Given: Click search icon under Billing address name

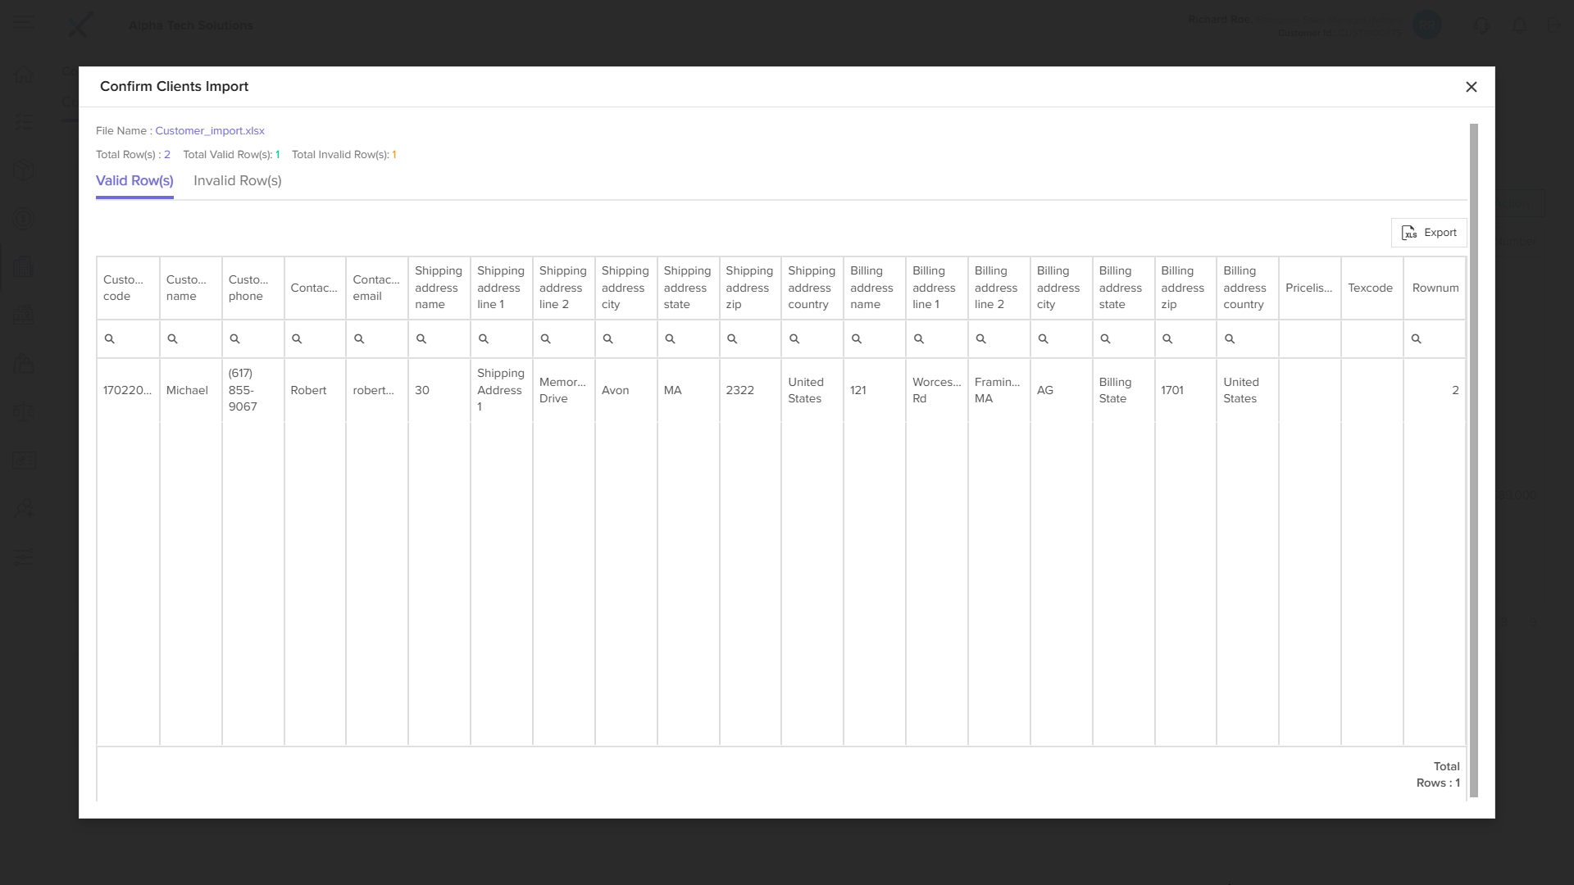Looking at the screenshot, I should [x=857, y=339].
